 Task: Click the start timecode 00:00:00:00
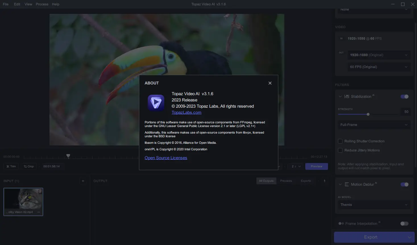point(12,157)
